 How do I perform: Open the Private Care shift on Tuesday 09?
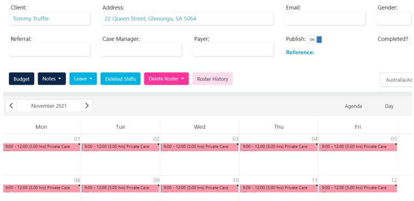[x=121, y=188]
